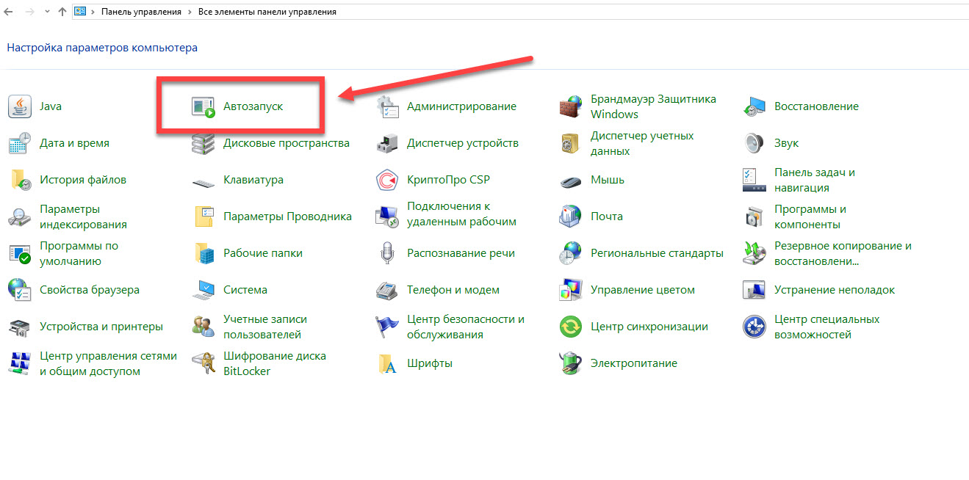969x480 pixels.
Task: Open the Диспетчер устройств icon
Action: [x=387, y=143]
